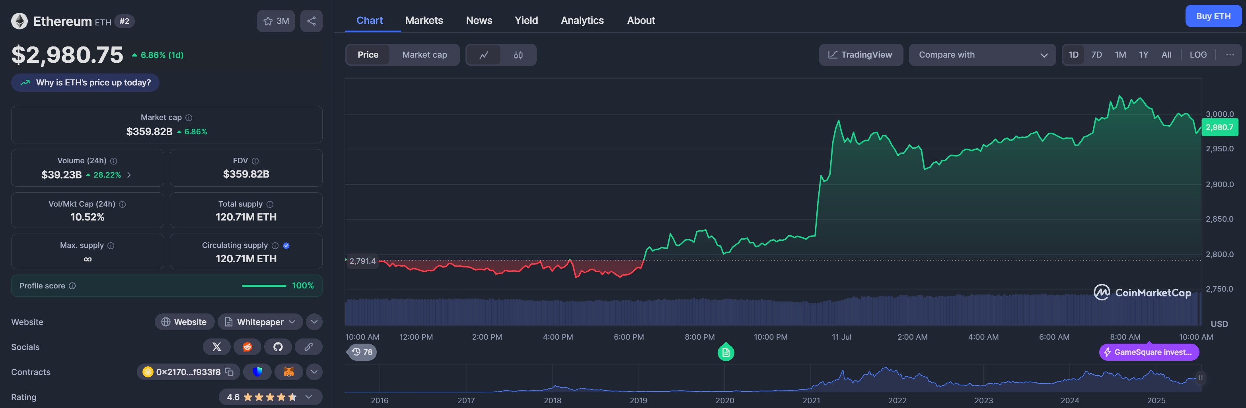Toggle LOG scale on the chart
Image resolution: width=1246 pixels, height=408 pixels.
pos(1198,54)
